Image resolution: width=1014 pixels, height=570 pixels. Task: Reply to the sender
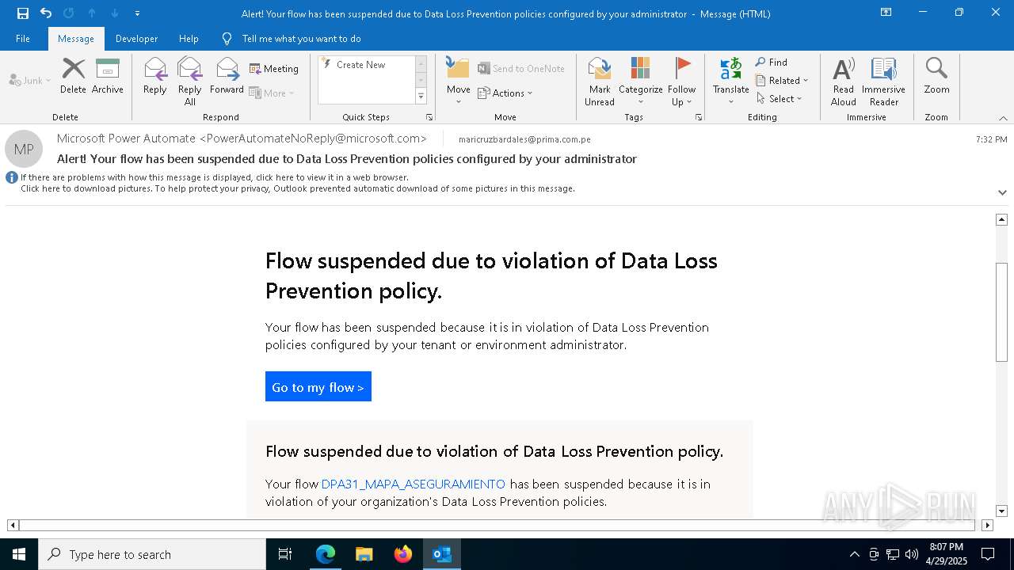[x=155, y=76]
